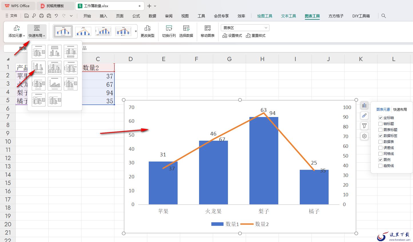Choose Layout 4 thumbnail in quick layout gallery
The width and height of the screenshot is (413, 242).
click(x=39, y=68)
